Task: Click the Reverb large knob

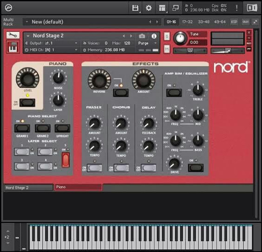Action: pos(99,79)
